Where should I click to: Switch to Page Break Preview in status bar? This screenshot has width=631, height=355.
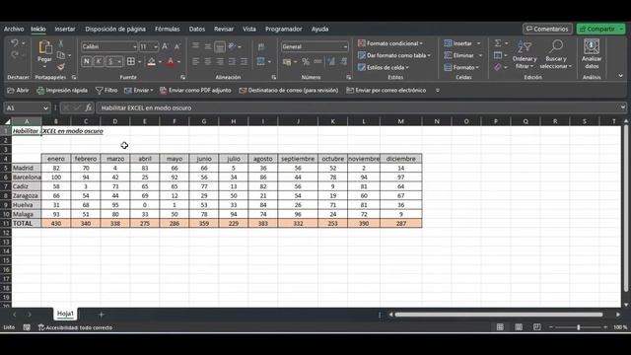pyautogui.click(x=536, y=327)
